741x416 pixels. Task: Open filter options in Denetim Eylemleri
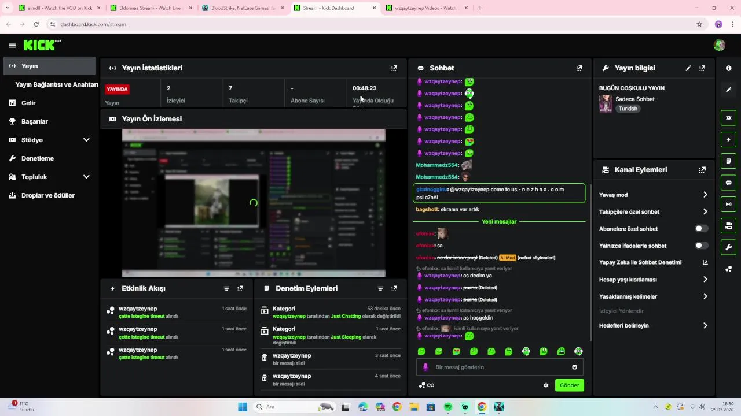pos(380,288)
